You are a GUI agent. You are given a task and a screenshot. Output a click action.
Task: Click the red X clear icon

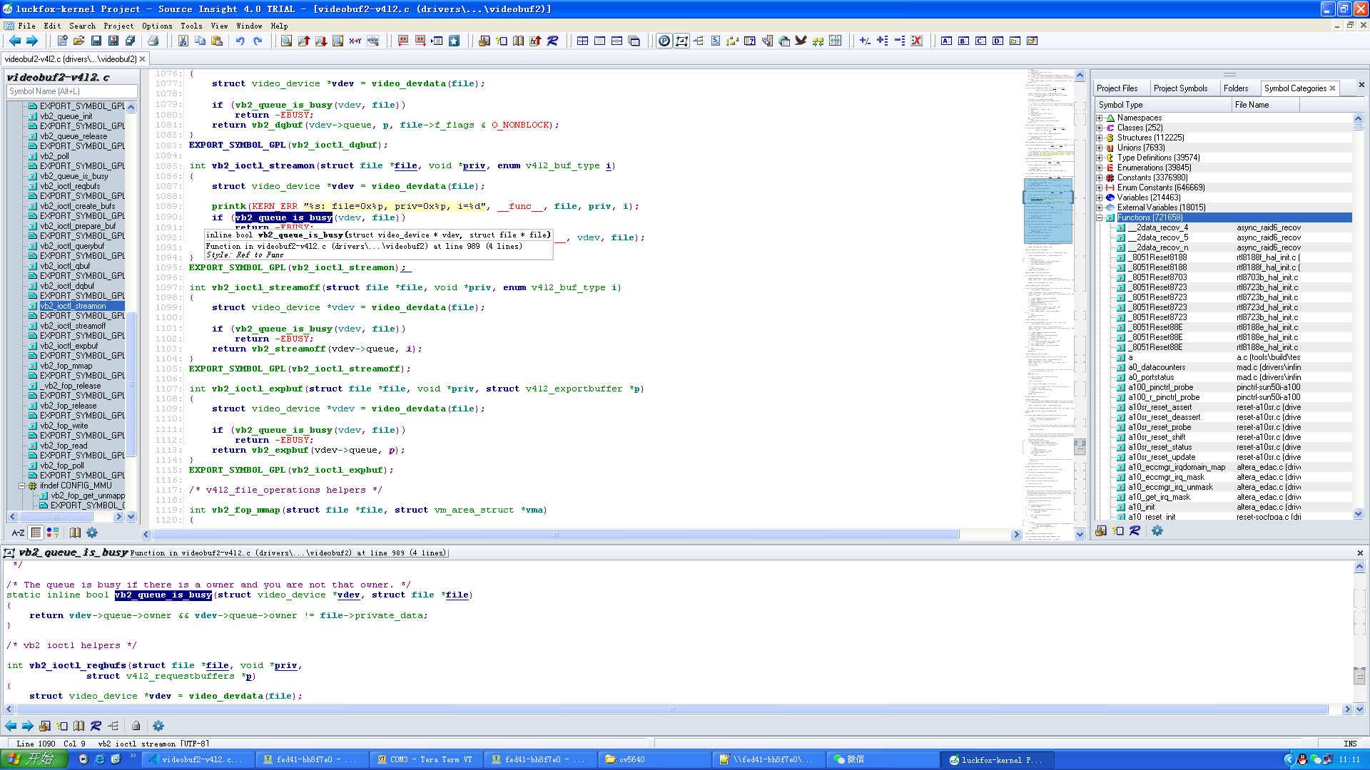[x=917, y=41]
